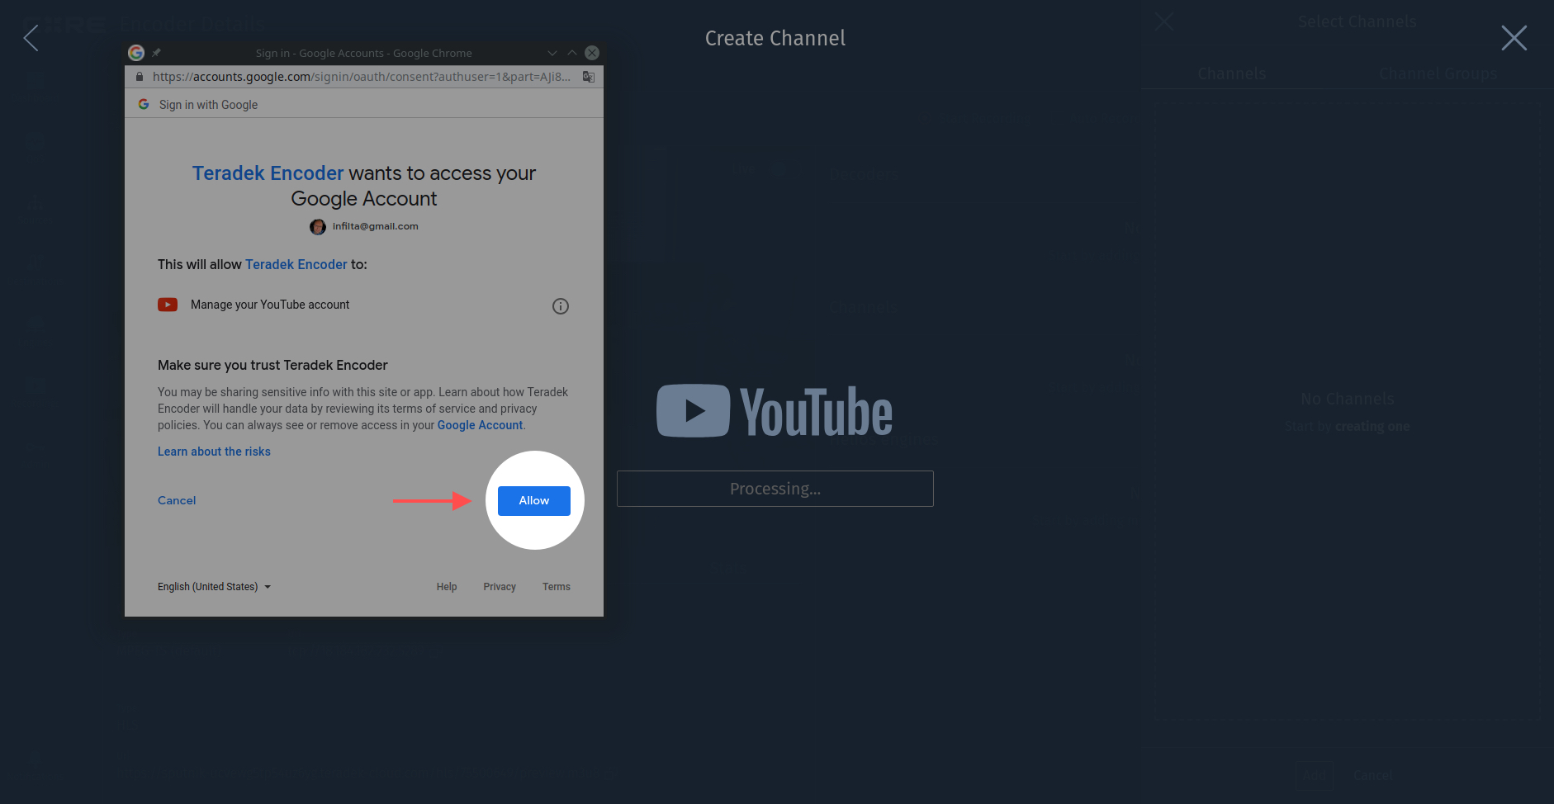The width and height of the screenshot is (1554, 804).
Task: Open the Learn about the risks link
Action: (x=214, y=452)
